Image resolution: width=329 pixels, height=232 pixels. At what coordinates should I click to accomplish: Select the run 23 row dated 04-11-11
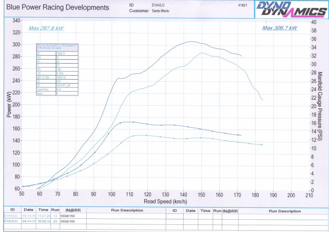point(45,221)
